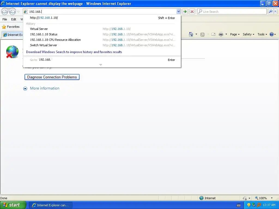
Task: Open the Home button dropdown arrow
Action: click(x=196, y=34)
